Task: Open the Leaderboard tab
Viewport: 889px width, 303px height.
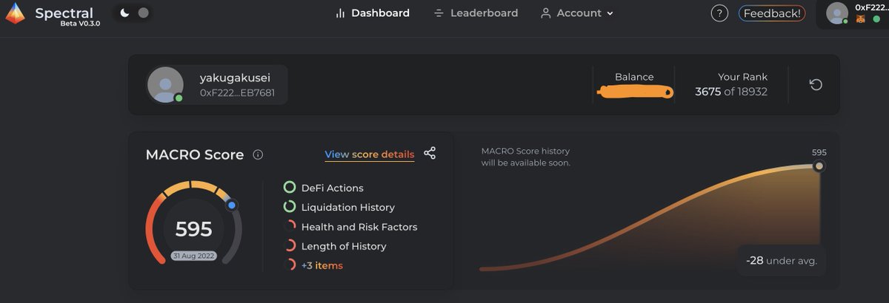Action: pyautogui.click(x=476, y=13)
